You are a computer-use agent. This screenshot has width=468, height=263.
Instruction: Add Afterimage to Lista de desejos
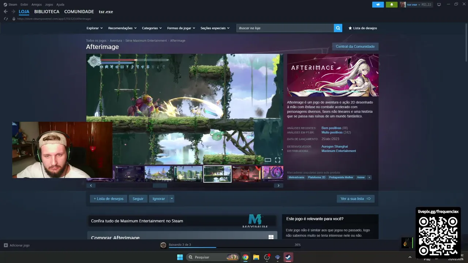pyautogui.click(x=109, y=199)
